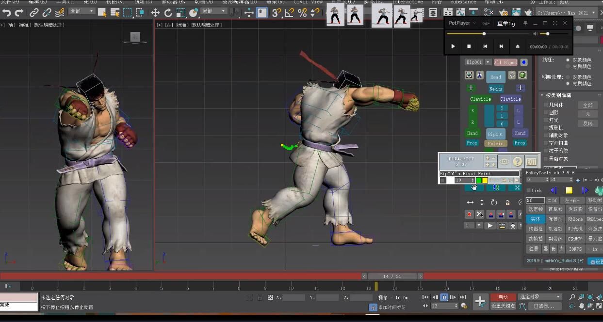Open selection filter dropdown 全部
The width and height of the screenshot is (603, 322).
coord(81,11)
